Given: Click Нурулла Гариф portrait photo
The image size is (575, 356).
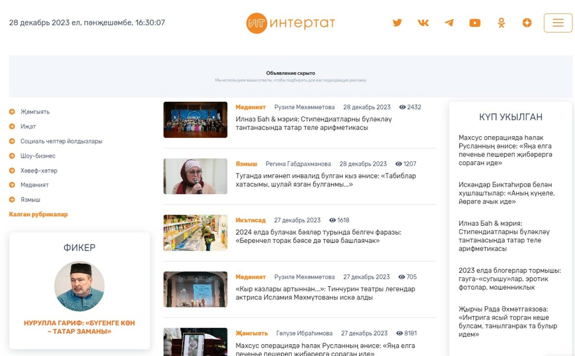Looking at the screenshot, I should click(x=79, y=286).
